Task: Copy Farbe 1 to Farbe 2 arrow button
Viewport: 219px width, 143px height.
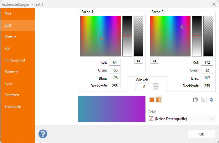Action: coord(138,61)
